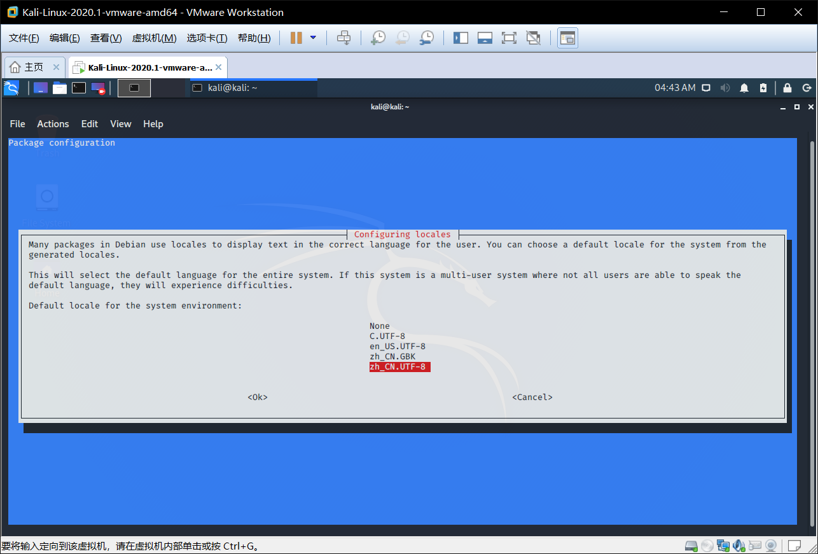
Task: Revert to the previous snapshot
Action: [x=402, y=38]
